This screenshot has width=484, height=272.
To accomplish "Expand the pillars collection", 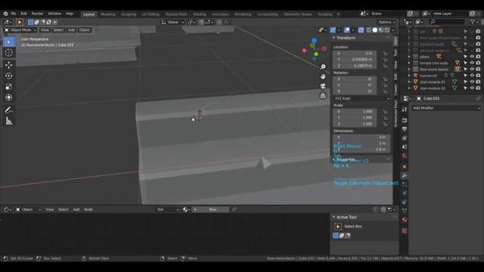I will (x=409, y=57).
